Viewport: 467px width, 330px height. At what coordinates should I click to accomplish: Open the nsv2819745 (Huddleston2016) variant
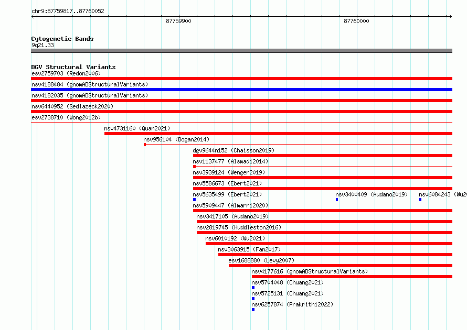pos(239,227)
